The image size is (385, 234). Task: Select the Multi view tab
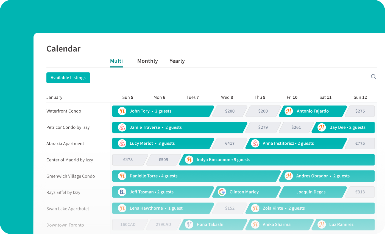pyautogui.click(x=116, y=61)
